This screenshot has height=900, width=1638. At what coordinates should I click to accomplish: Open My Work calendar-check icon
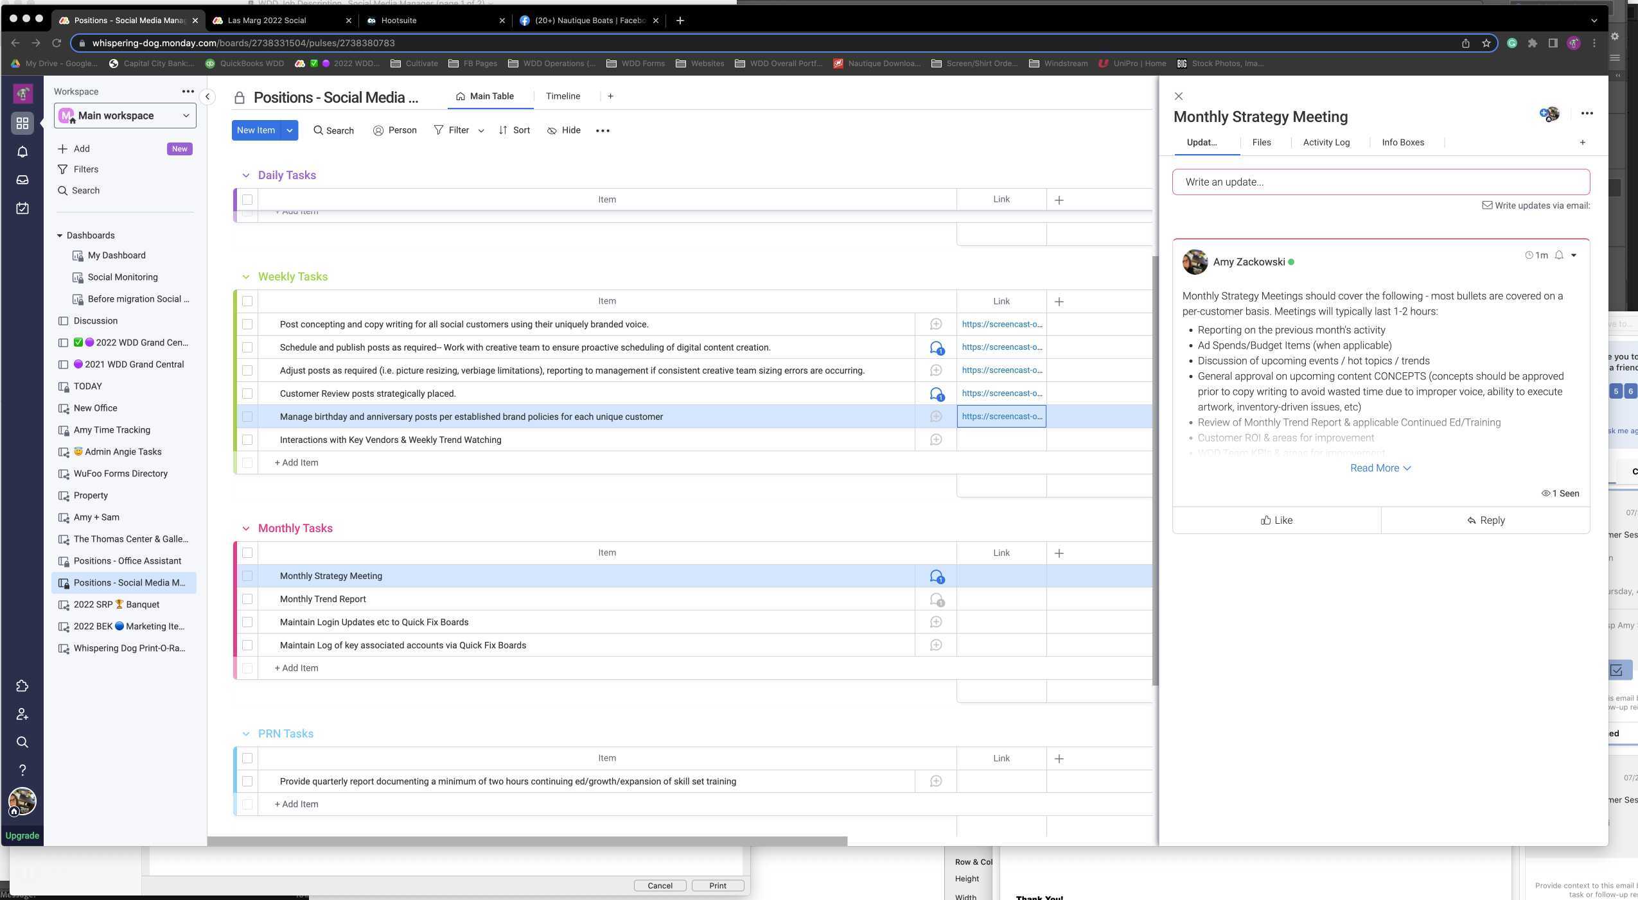(22, 209)
